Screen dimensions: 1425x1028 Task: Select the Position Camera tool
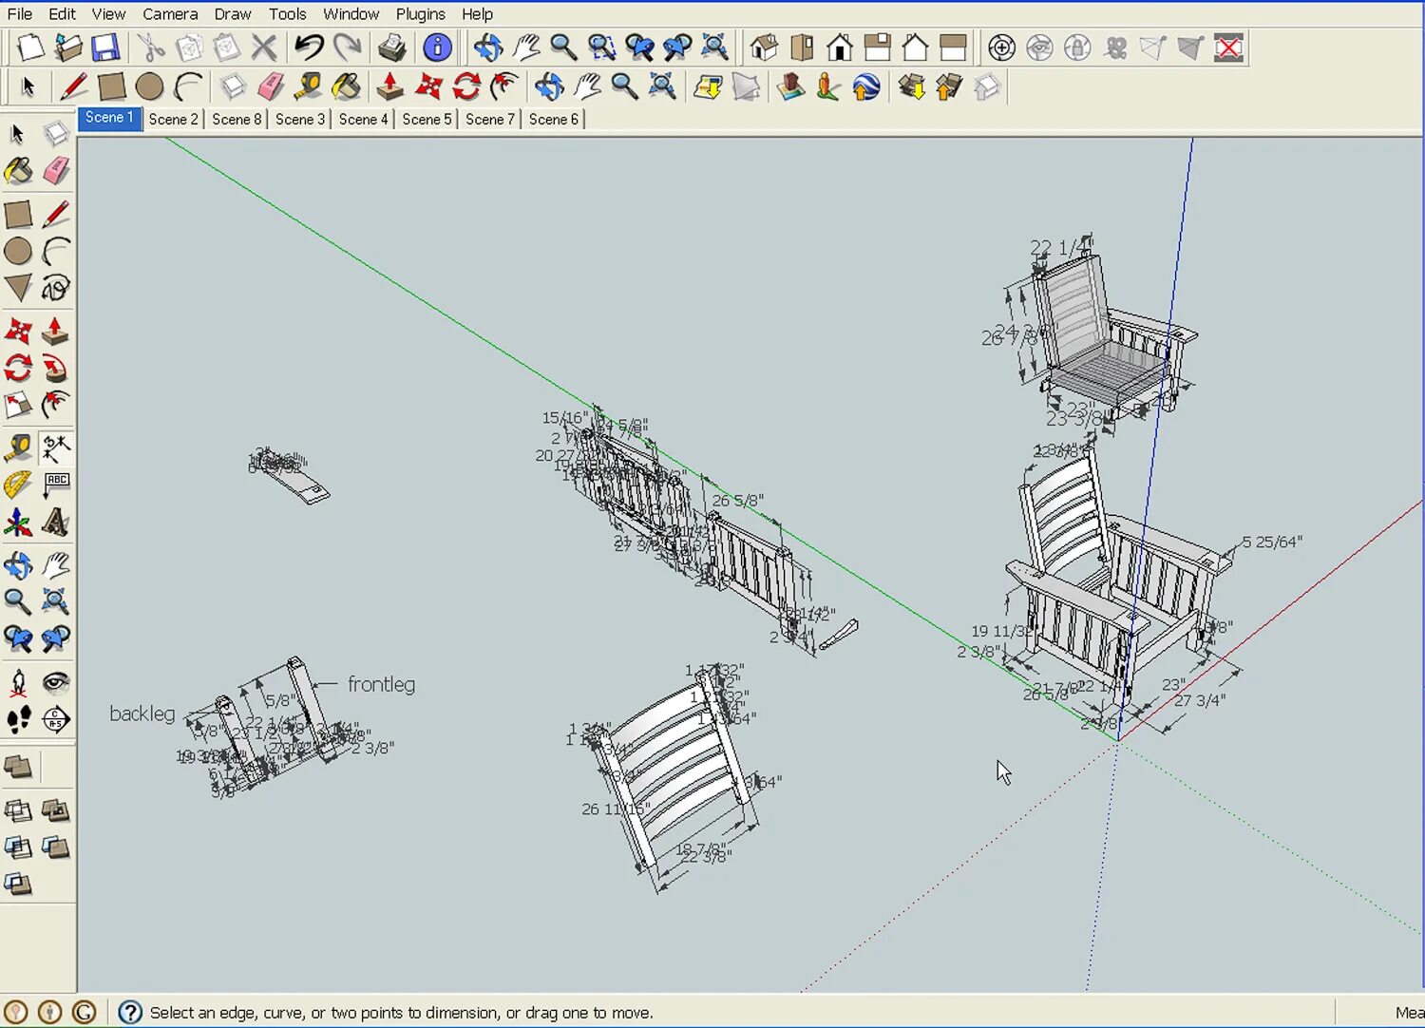(18, 682)
